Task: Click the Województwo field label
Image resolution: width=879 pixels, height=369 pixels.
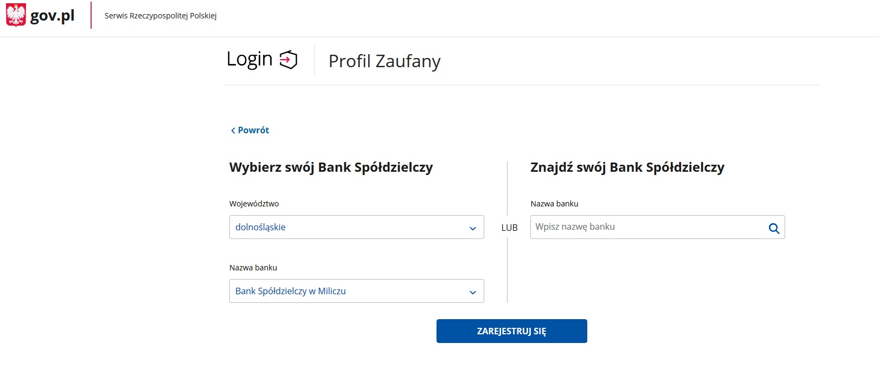Action: click(x=254, y=204)
